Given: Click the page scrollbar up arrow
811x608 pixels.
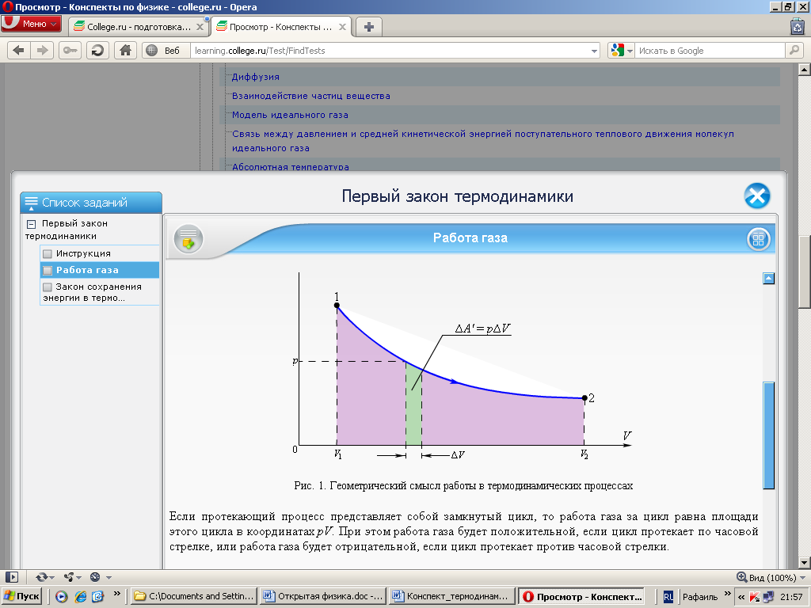Looking at the screenshot, I should point(805,70).
